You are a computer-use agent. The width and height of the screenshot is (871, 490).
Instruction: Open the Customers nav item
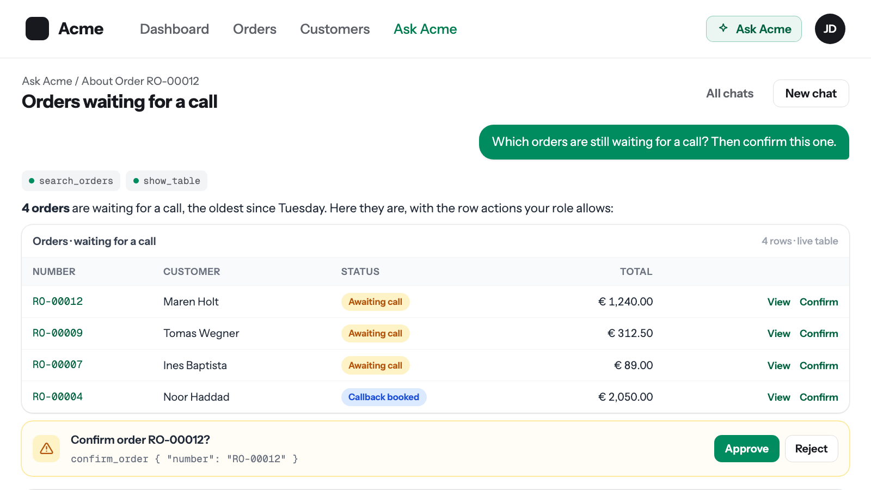coord(335,29)
